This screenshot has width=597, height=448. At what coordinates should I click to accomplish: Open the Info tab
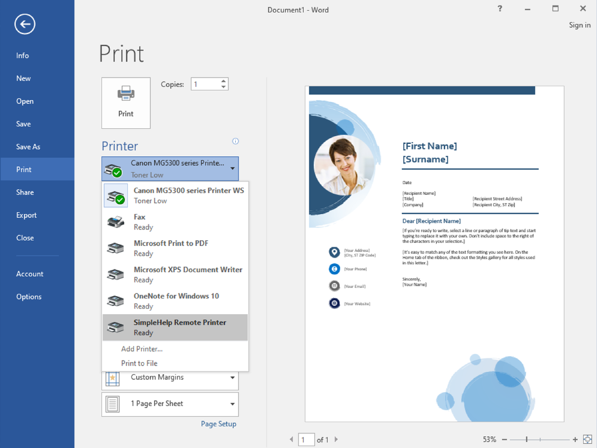tap(38, 55)
